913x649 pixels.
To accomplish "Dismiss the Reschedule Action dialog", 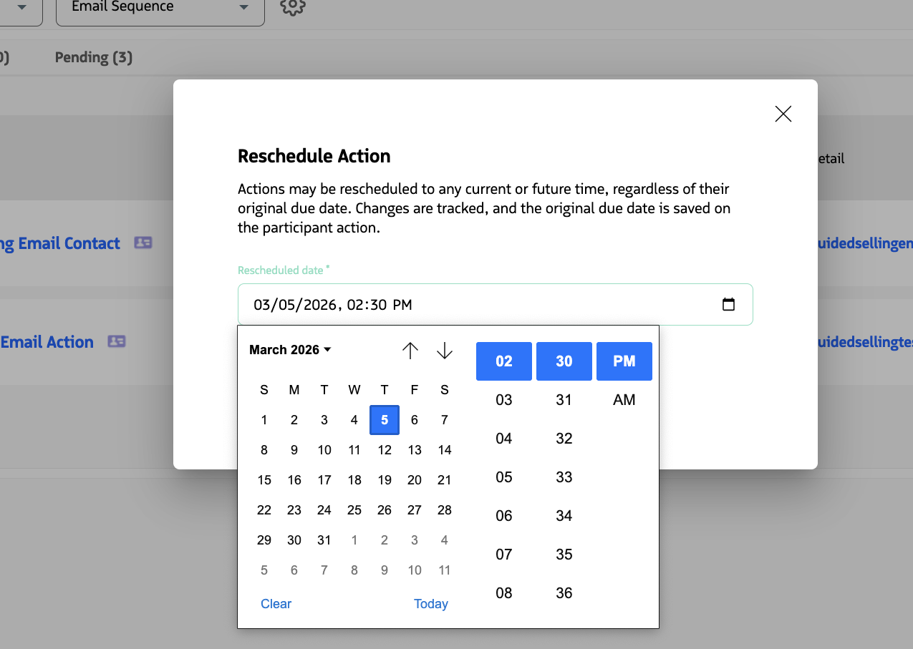I will point(783,114).
